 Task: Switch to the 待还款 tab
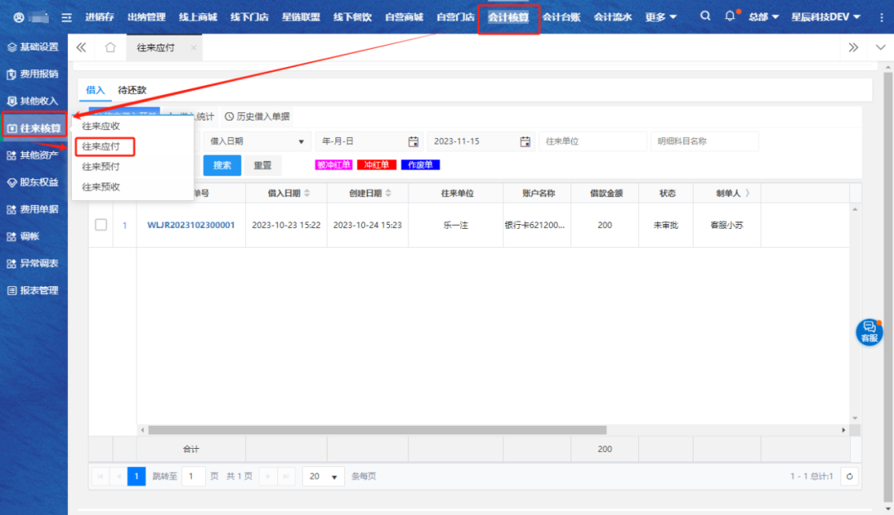point(132,90)
